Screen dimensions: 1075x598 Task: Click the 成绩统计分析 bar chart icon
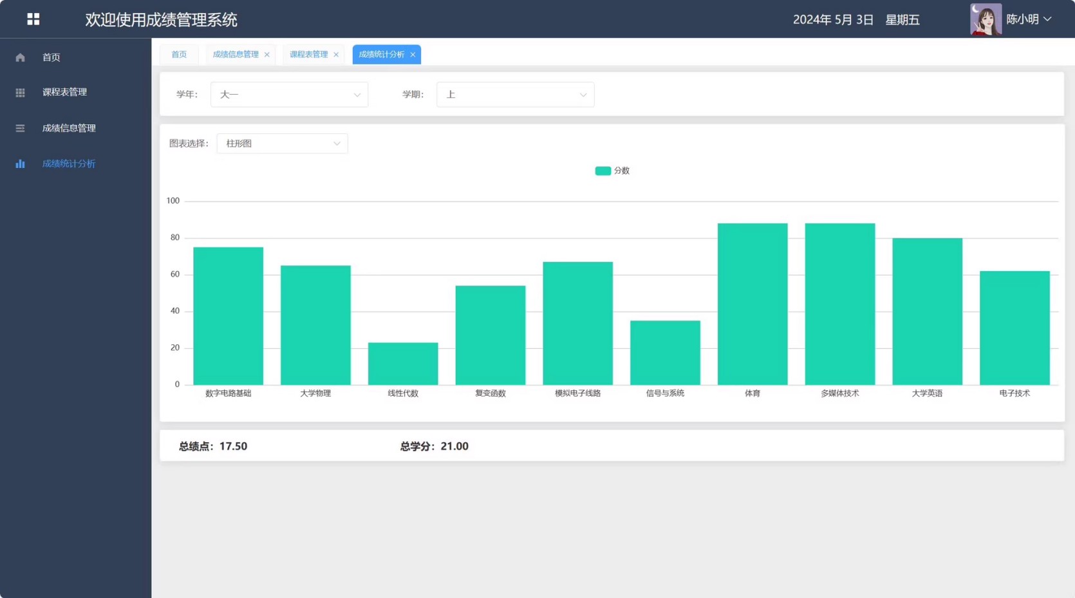pos(20,164)
